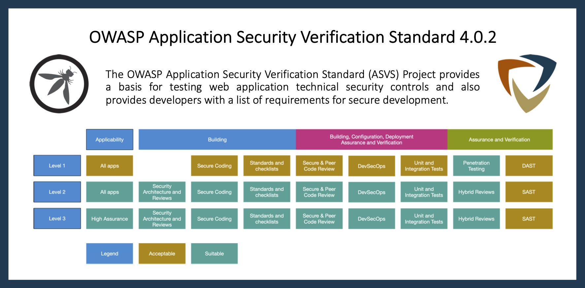Click Hybrid Reviews in the Level 2 row
Screen dimensions: 585x288
(x=476, y=192)
